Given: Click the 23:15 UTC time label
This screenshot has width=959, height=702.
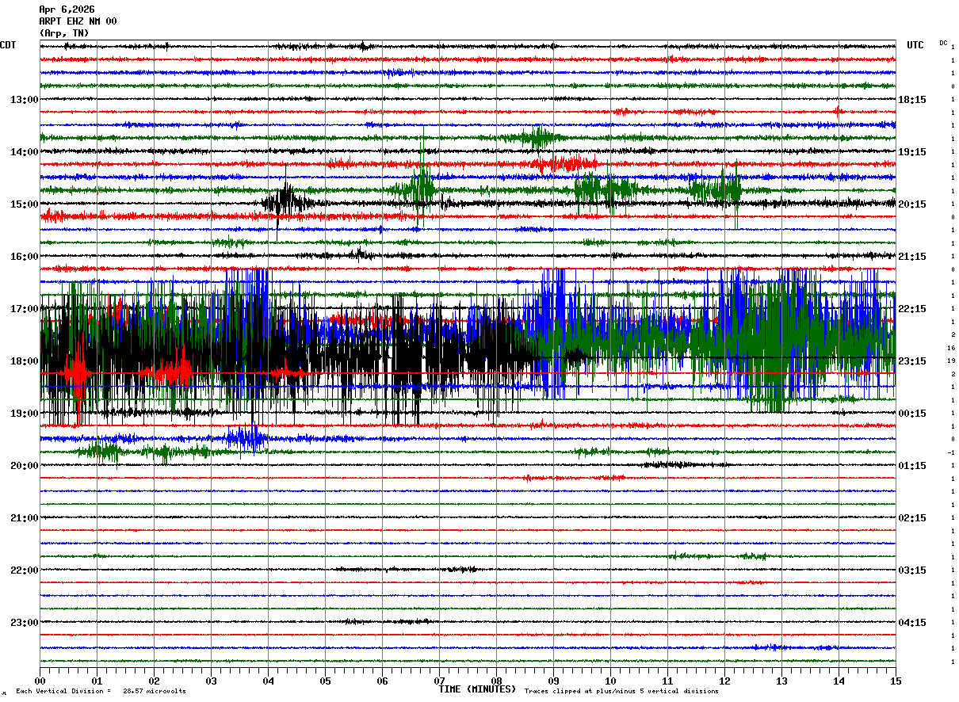Looking at the screenshot, I should [x=911, y=361].
